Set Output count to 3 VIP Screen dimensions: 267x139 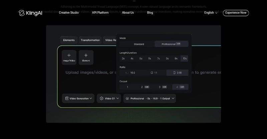coord(163,87)
